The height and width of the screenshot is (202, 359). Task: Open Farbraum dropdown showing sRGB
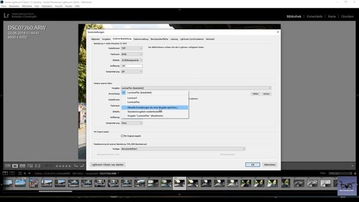click(132, 54)
